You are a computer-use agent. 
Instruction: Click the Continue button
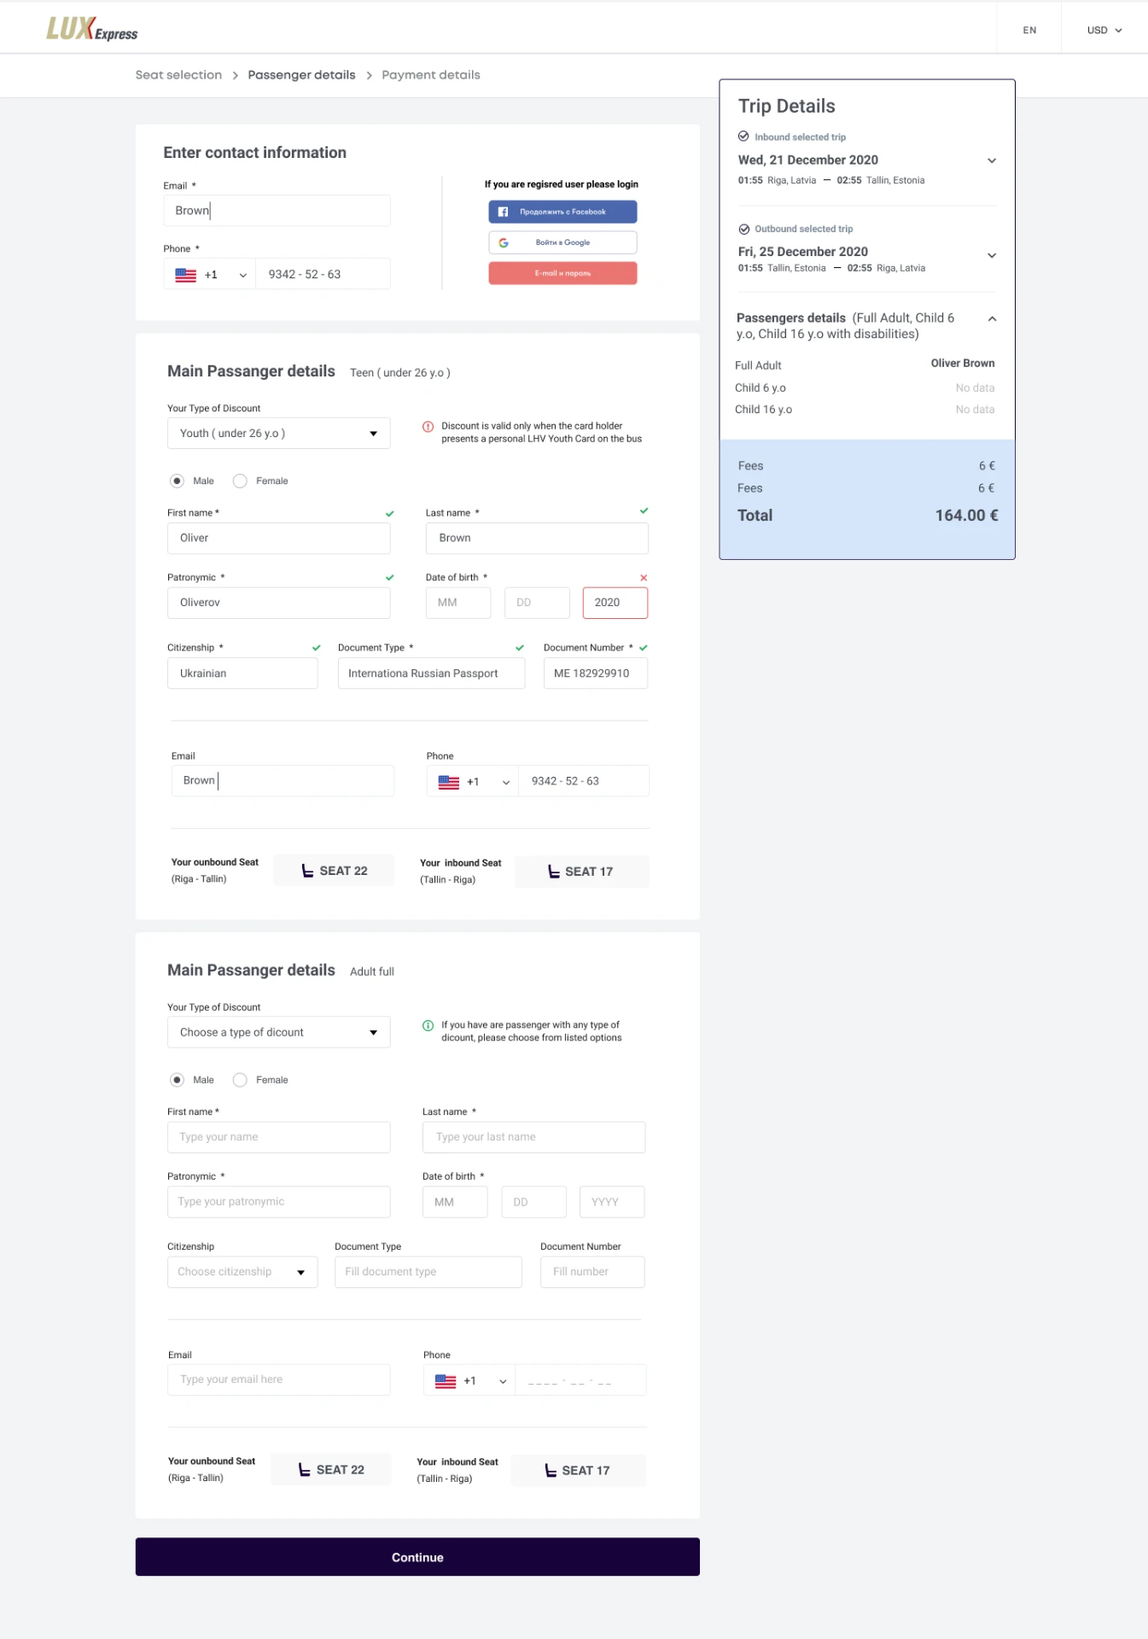(417, 1557)
